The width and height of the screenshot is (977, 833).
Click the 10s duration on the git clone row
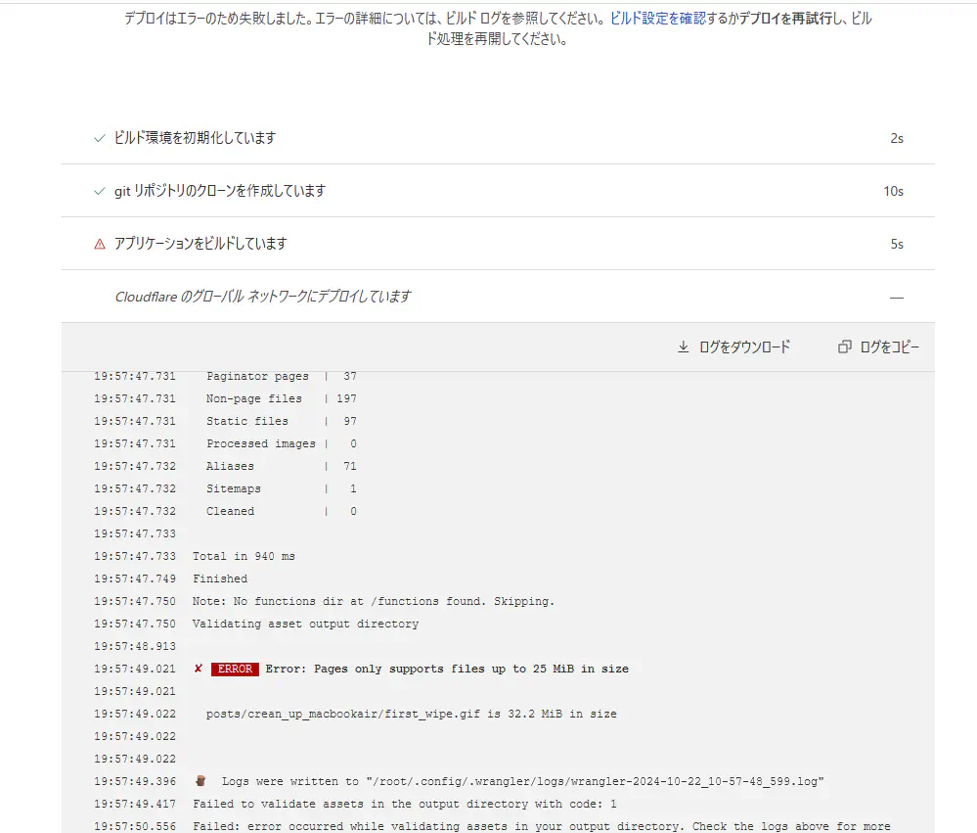point(893,191)
